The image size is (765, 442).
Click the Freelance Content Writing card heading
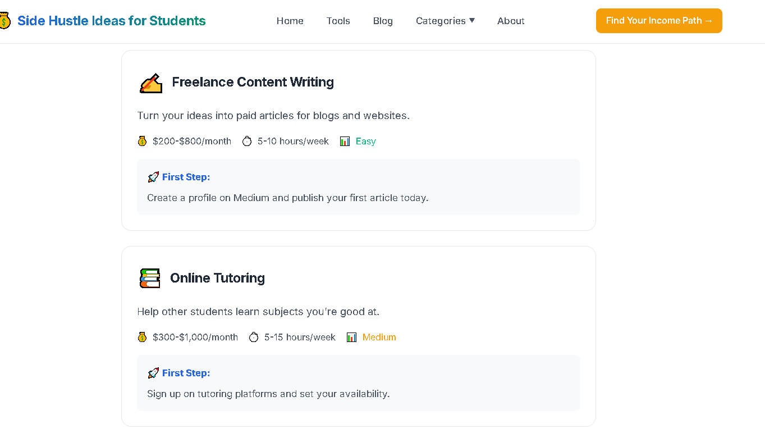click(253, 82)
